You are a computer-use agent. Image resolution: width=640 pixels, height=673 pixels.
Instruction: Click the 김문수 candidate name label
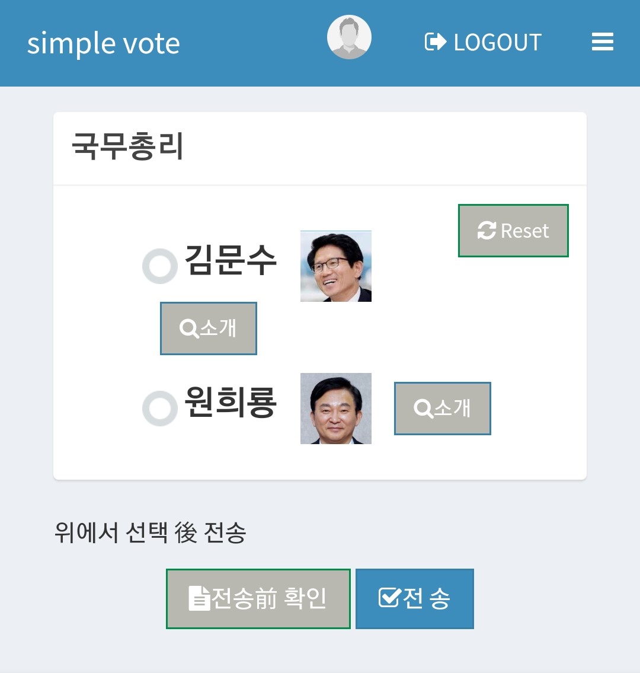pos(231,260)
